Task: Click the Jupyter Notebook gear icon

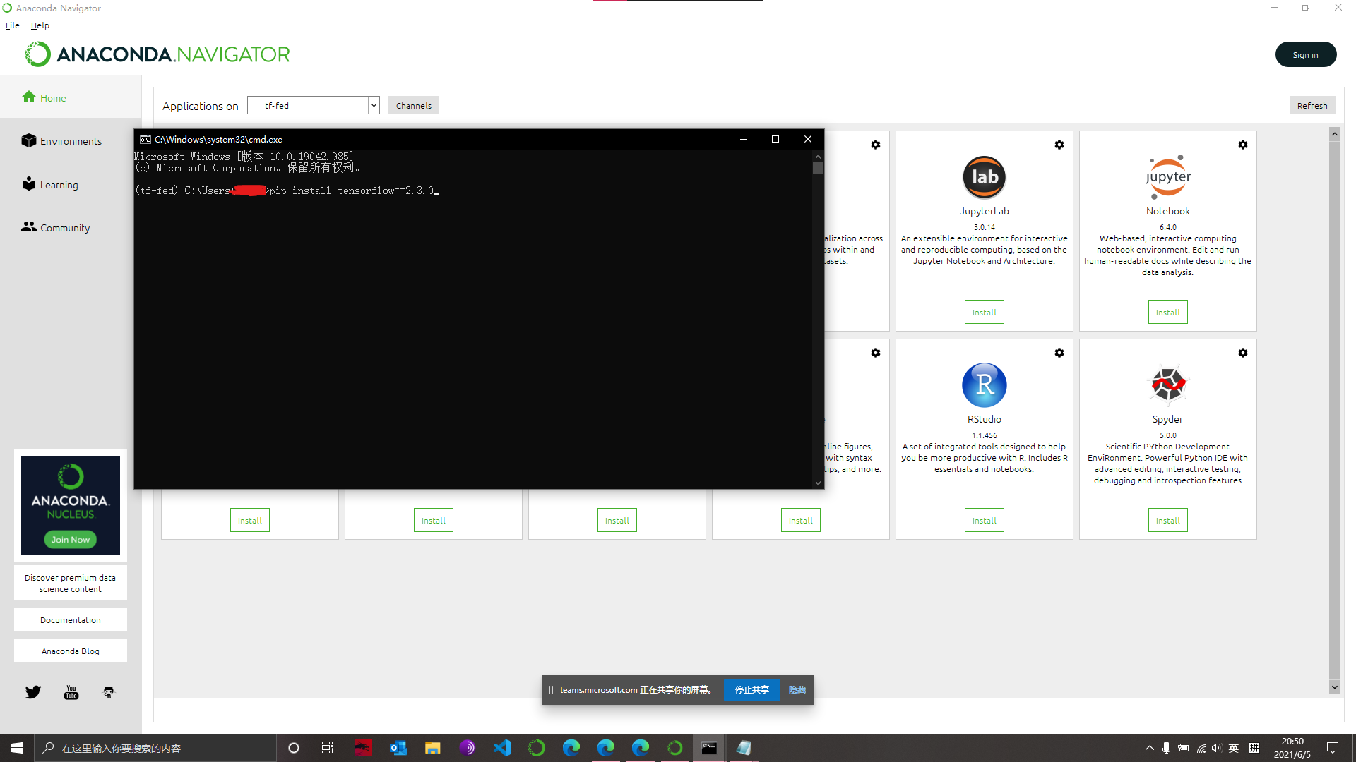Action: click(1242, 145)
